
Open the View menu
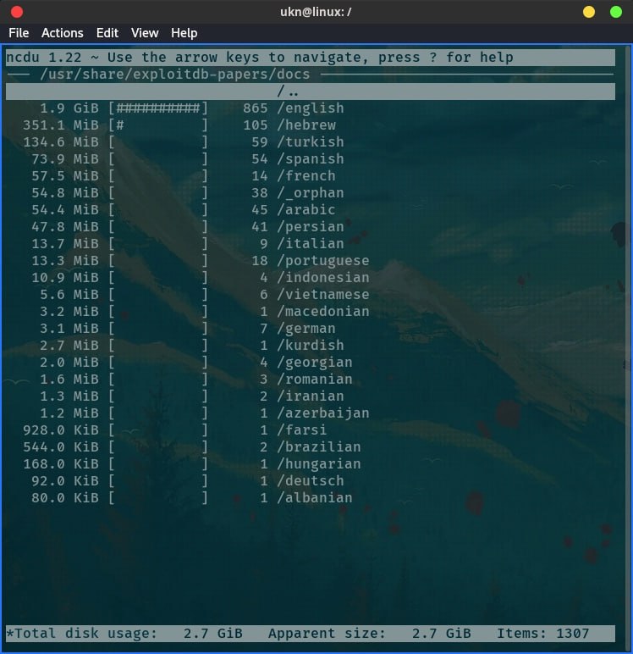[x=145, y=33]
